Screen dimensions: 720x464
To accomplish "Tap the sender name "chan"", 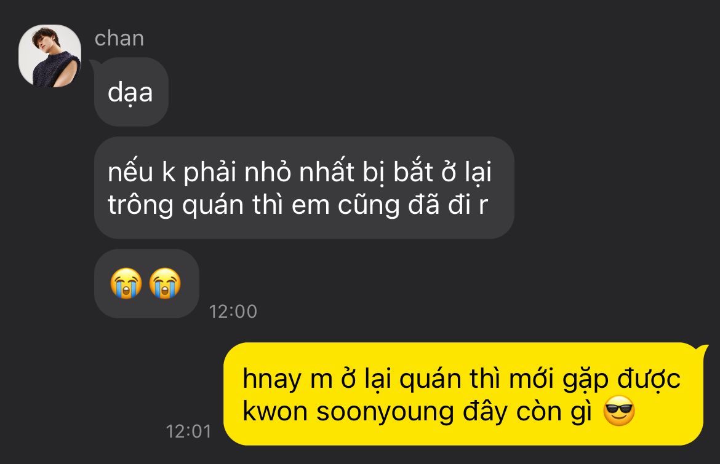I will (x=119, y=39).
